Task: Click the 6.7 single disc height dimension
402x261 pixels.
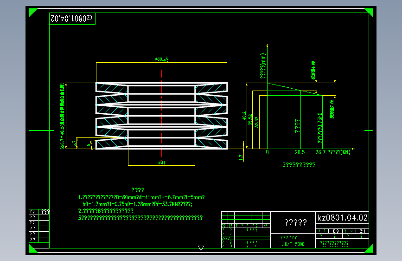Action: 74,144
